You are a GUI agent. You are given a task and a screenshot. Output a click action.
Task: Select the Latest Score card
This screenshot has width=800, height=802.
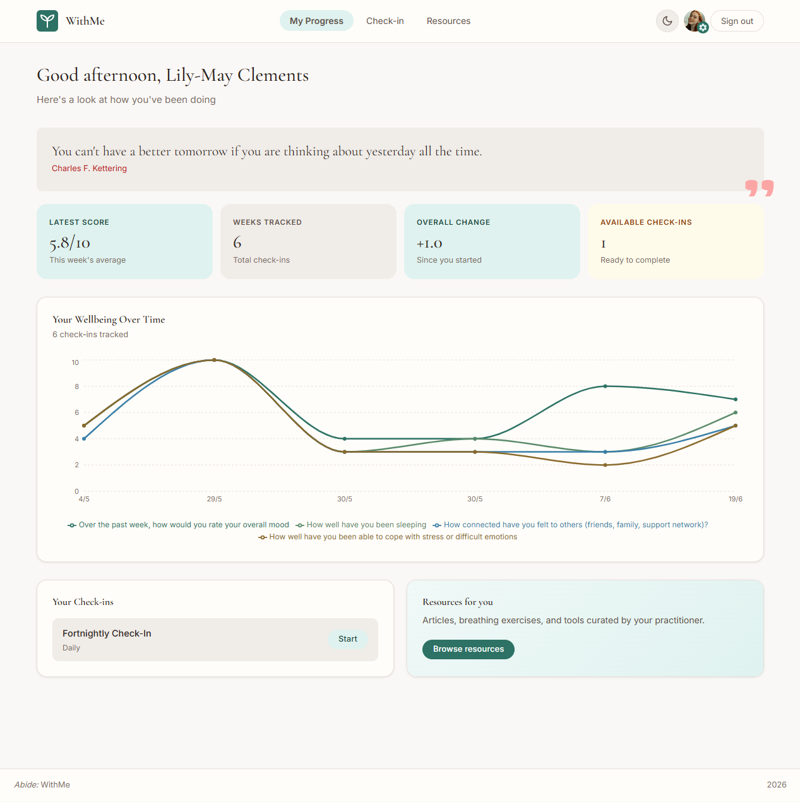124,241
